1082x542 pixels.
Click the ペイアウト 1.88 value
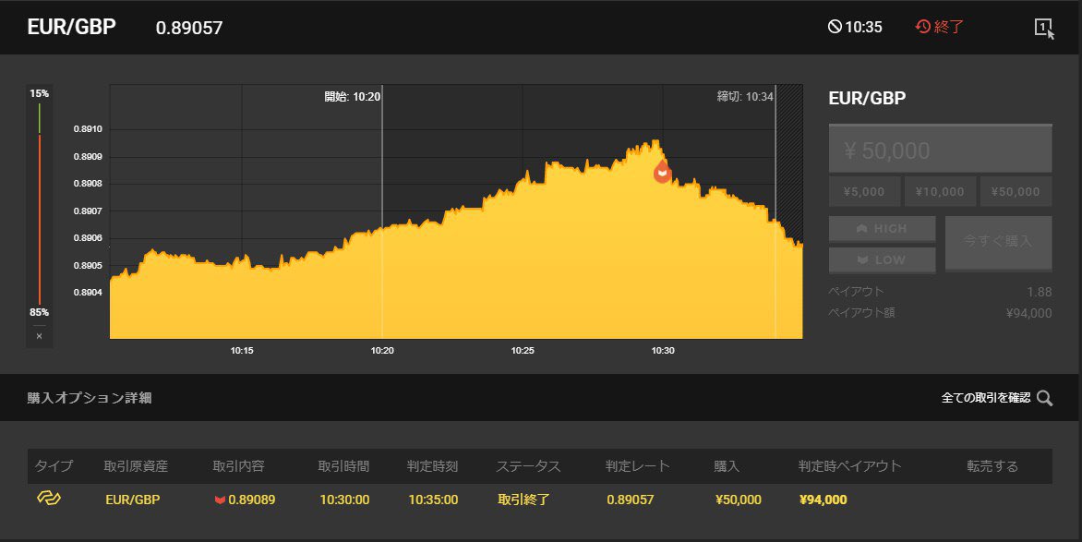[x=1040, y=292]
